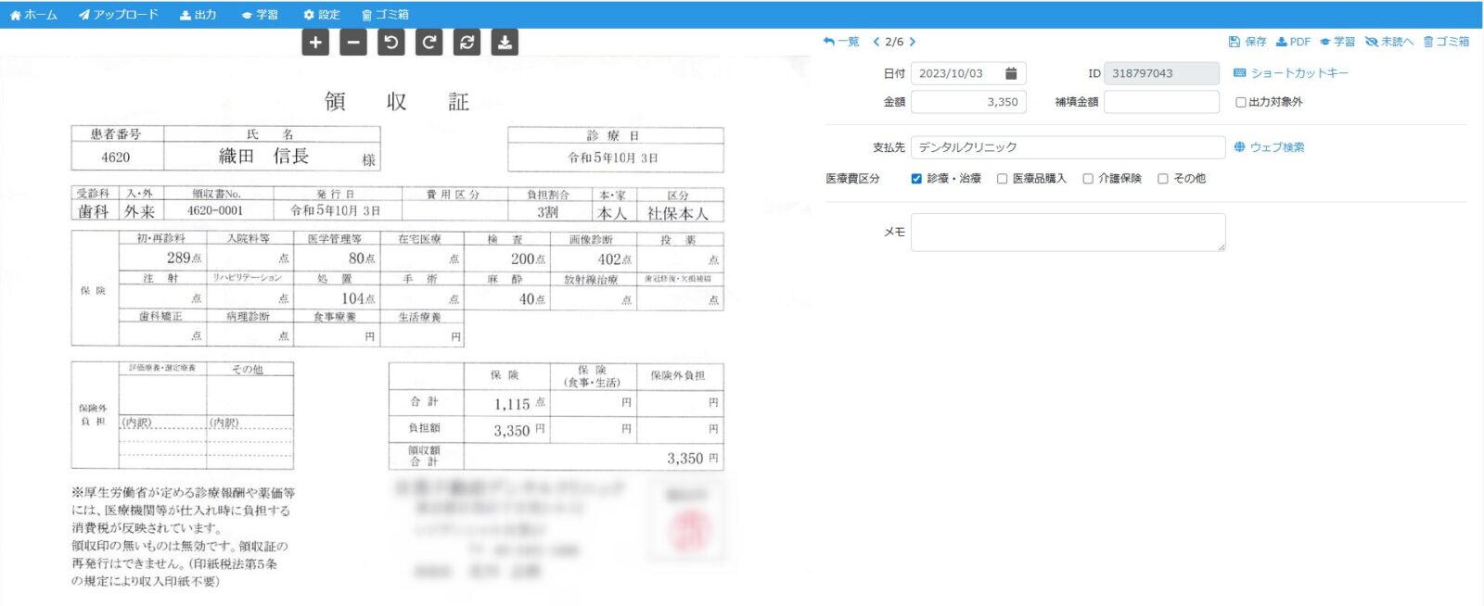1484x606 pixels.
Task: Check the その他 checkbox
Action: click(1163, 179)
